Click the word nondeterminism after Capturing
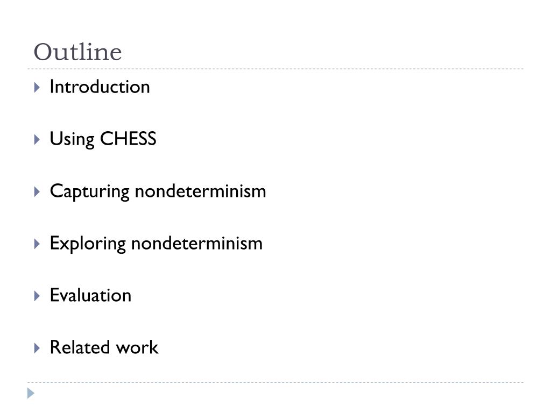The width and height of the screenshot is (551, 413). coord(200,191)
